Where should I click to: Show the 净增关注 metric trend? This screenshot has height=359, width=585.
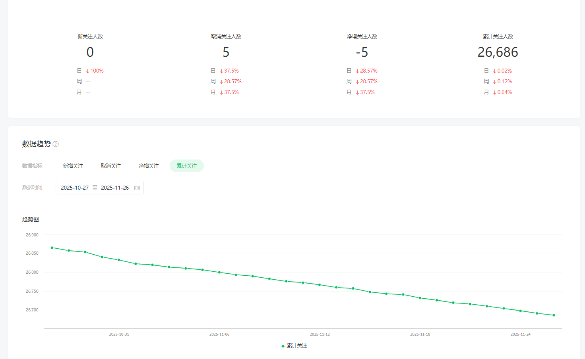149,166
